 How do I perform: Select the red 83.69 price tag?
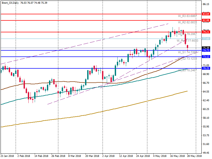point(206,14)
